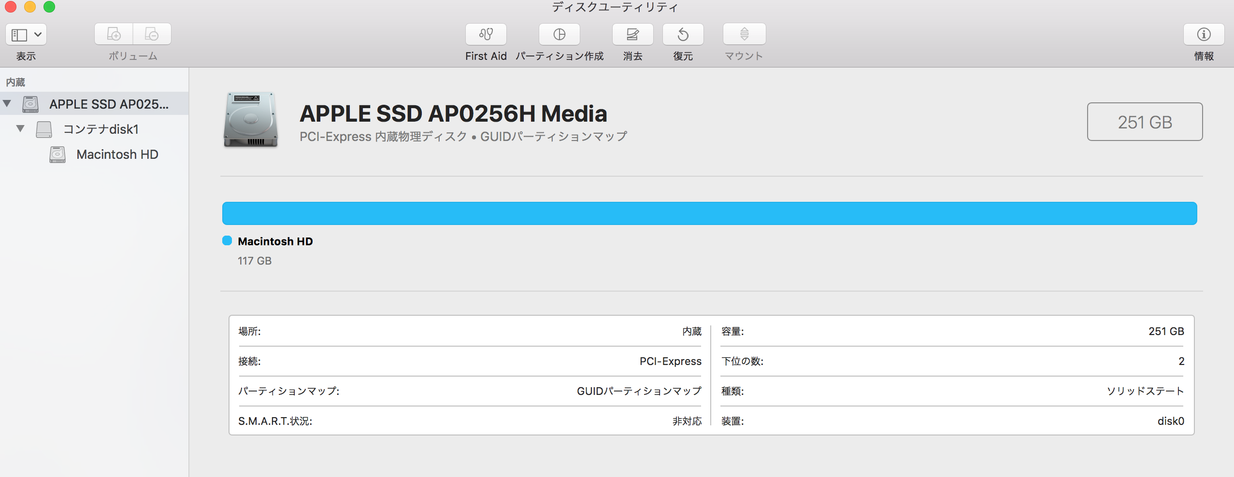Click the add volume icon
1234x477 pixels.
(114, 34)
